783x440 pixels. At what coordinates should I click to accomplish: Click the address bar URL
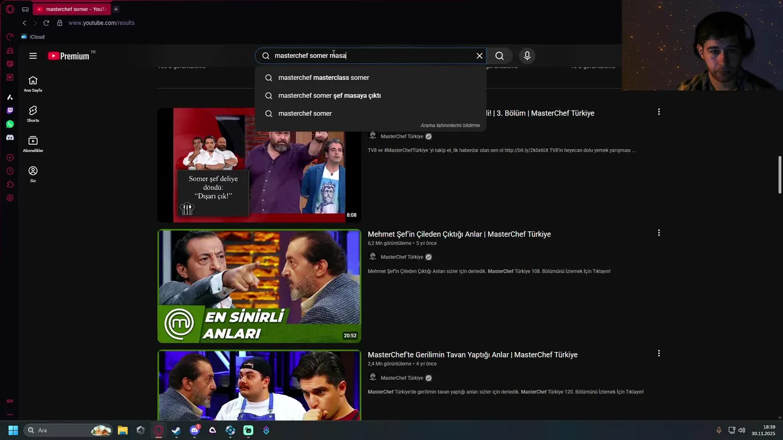pos(101,23)
